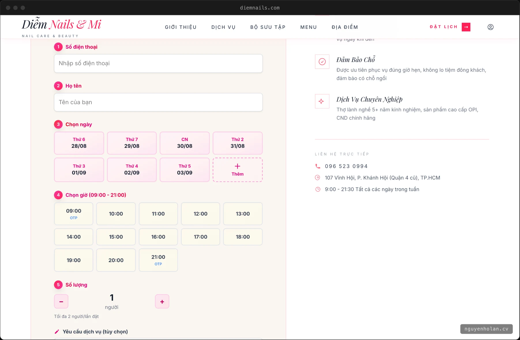Select date Thứ 3 01/09
This screenshot has height=340, width=520.
[79, 170]
